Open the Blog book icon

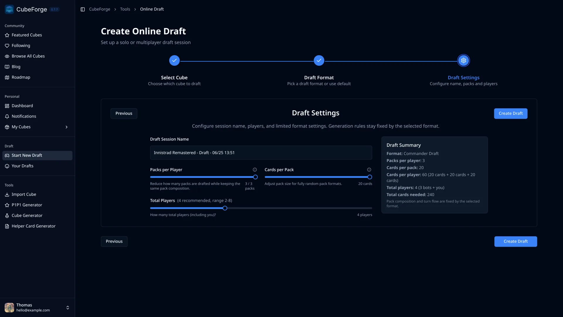tap(7, 67)
